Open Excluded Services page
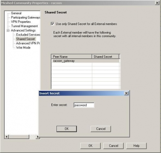 [x=28, y=35]
